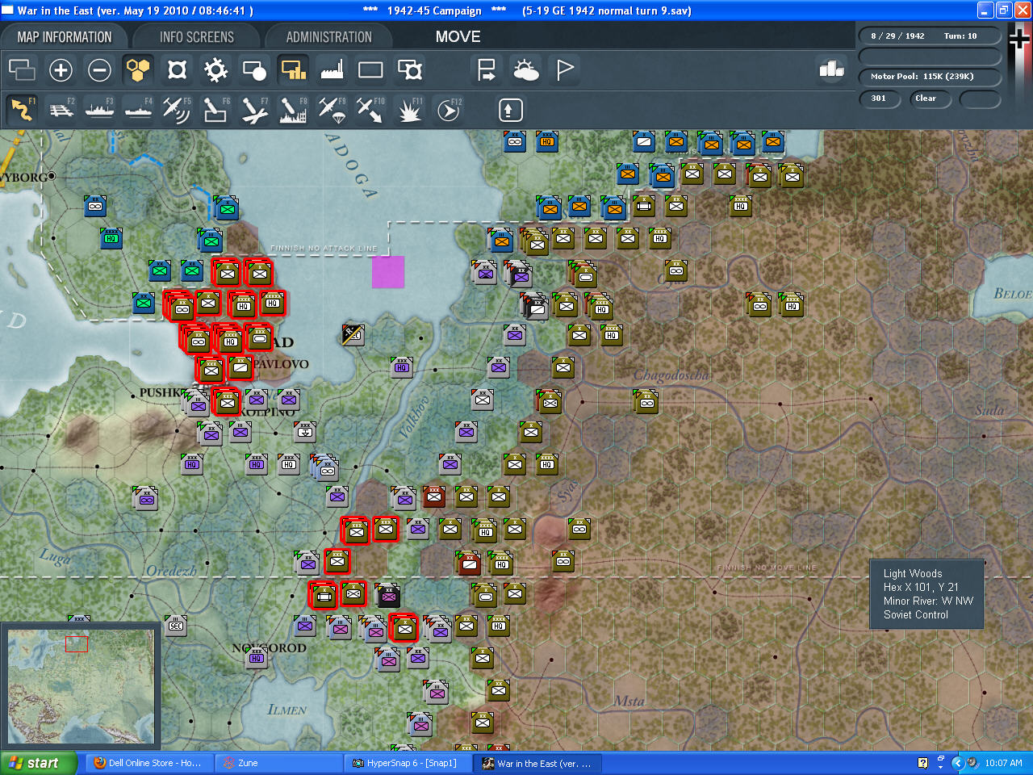Click the pennant flag icon

[x=564, y=70]
